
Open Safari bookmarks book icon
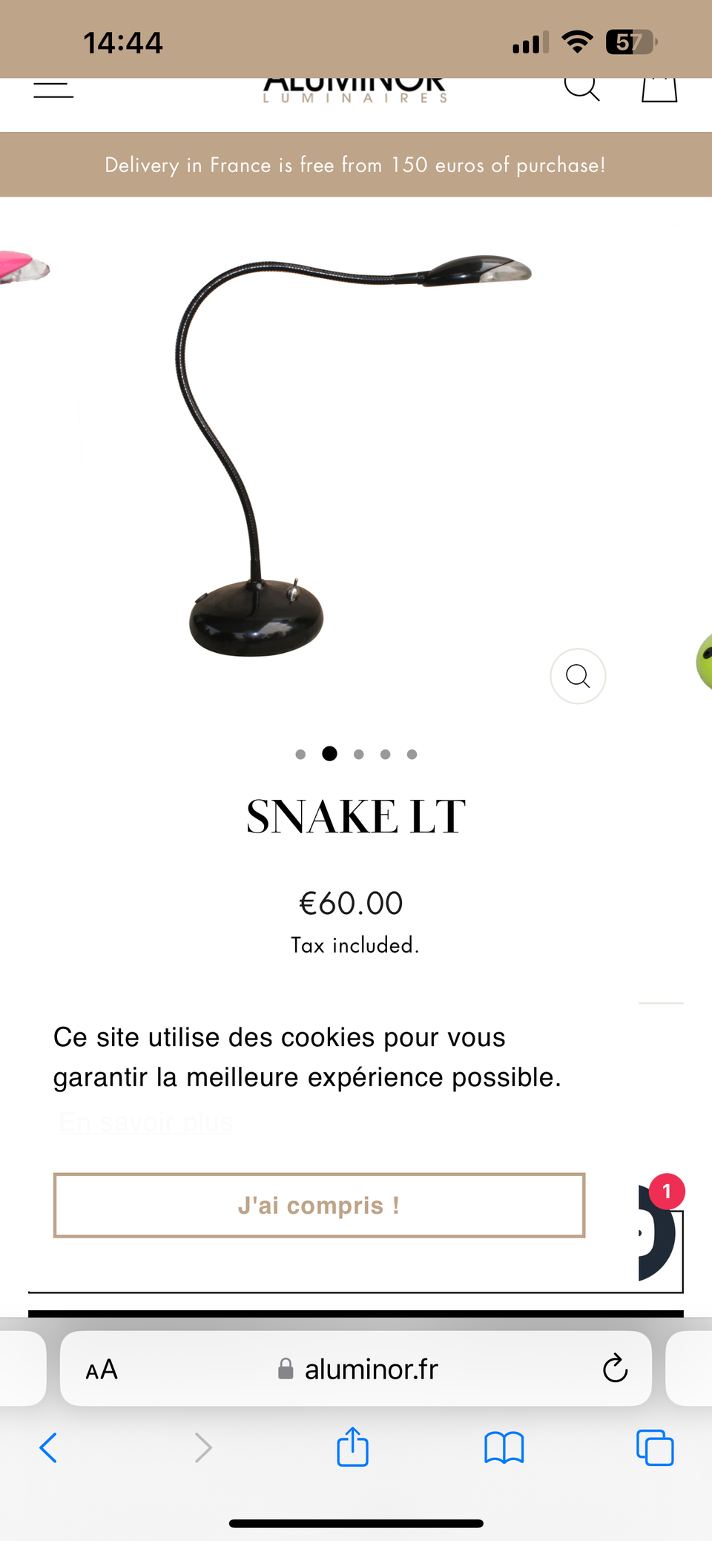504,1448
